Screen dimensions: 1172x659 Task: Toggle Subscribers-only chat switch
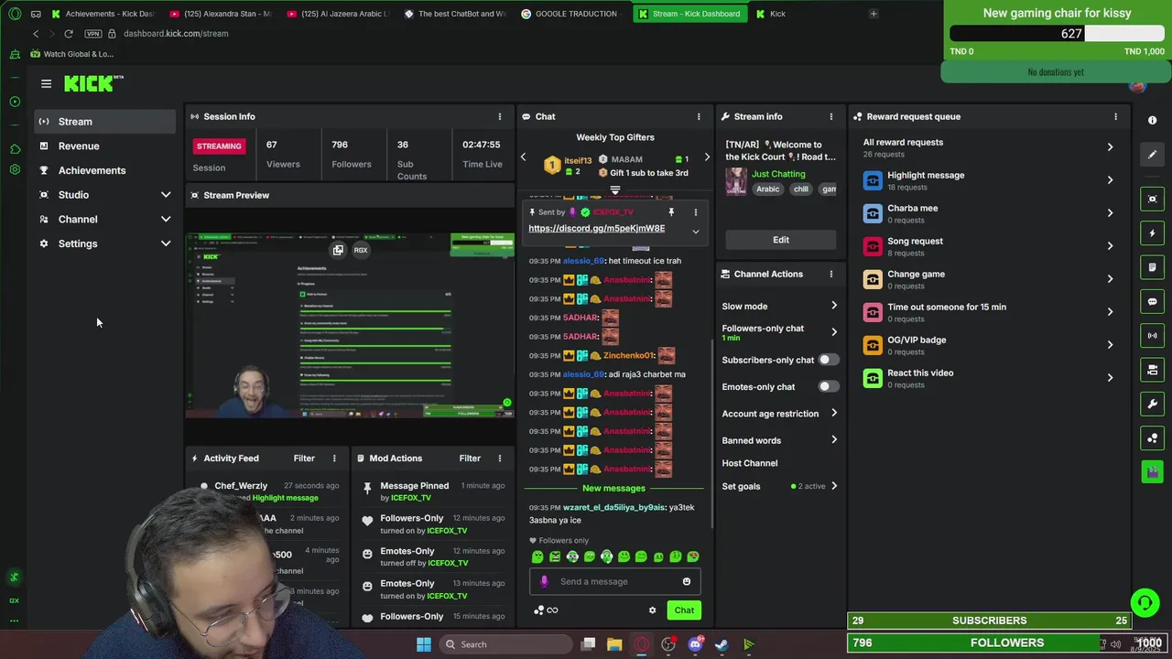click(827, 360)
